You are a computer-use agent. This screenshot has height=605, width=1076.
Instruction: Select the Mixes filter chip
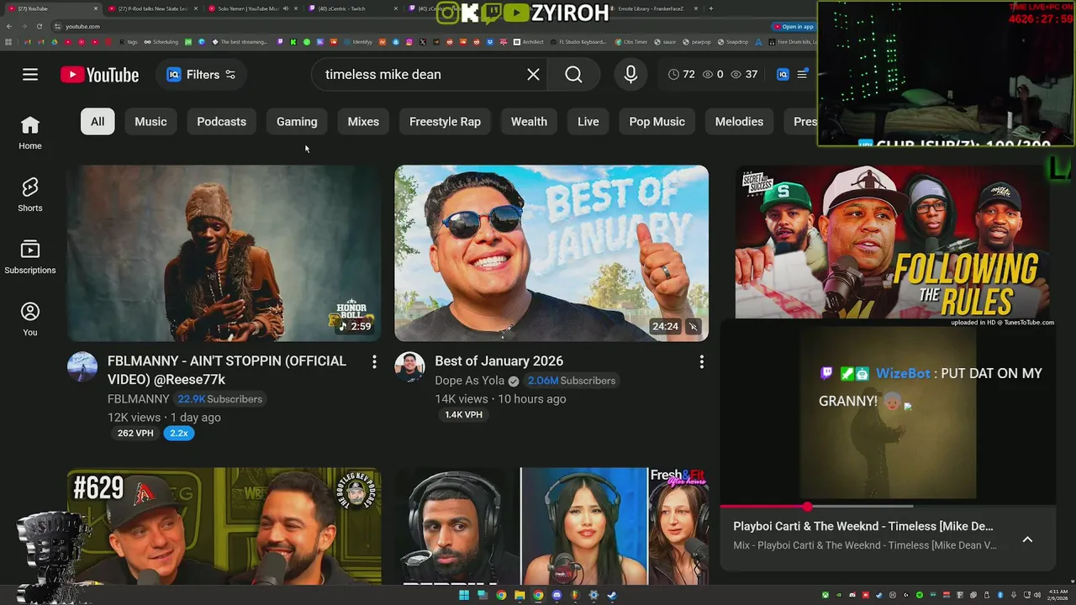(x=363, y=122)
